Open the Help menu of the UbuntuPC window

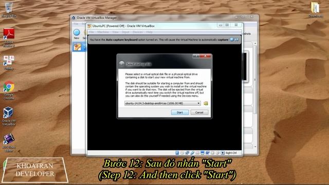(149, 32)
